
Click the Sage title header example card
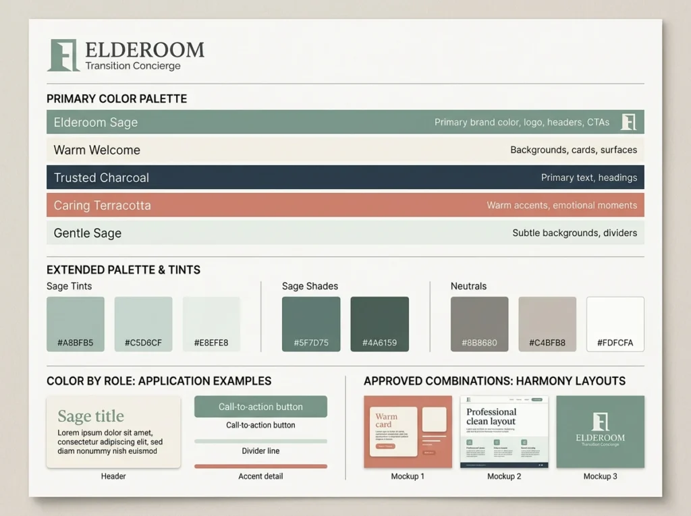pyautogui.click(x=113, y=432)
